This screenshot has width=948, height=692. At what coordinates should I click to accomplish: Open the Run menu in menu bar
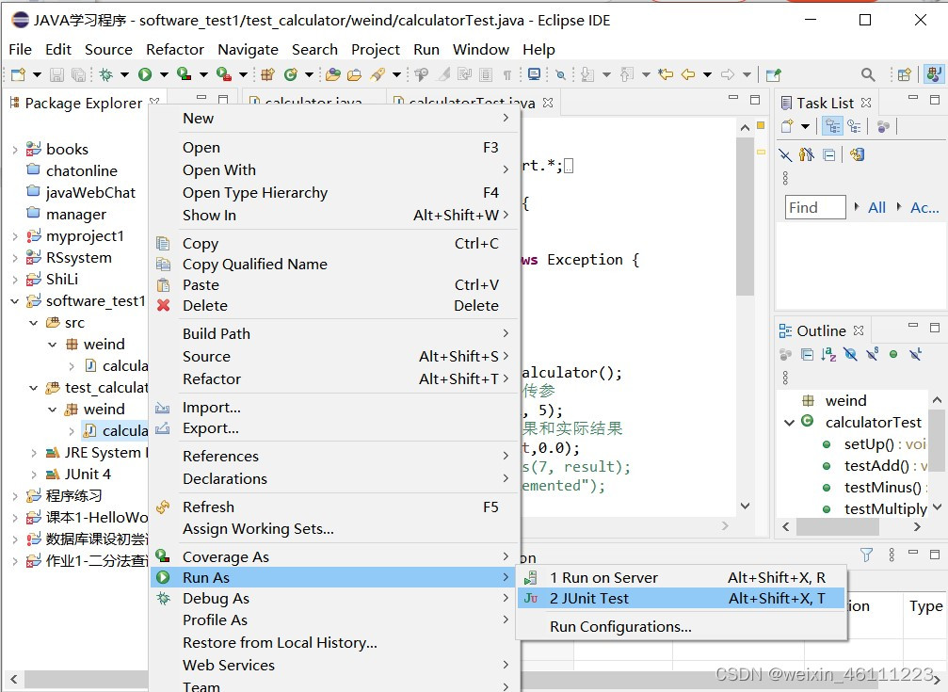pyautogui.click(x=426, y=50)
